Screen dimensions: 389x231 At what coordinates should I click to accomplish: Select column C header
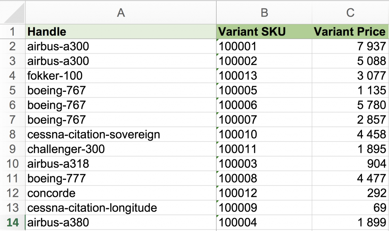click(350, 12)
